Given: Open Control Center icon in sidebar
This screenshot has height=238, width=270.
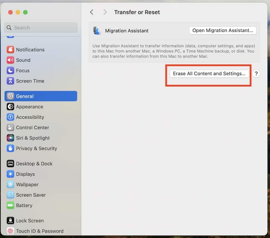Looking at the screenshot, I should (x=10, y=128).
